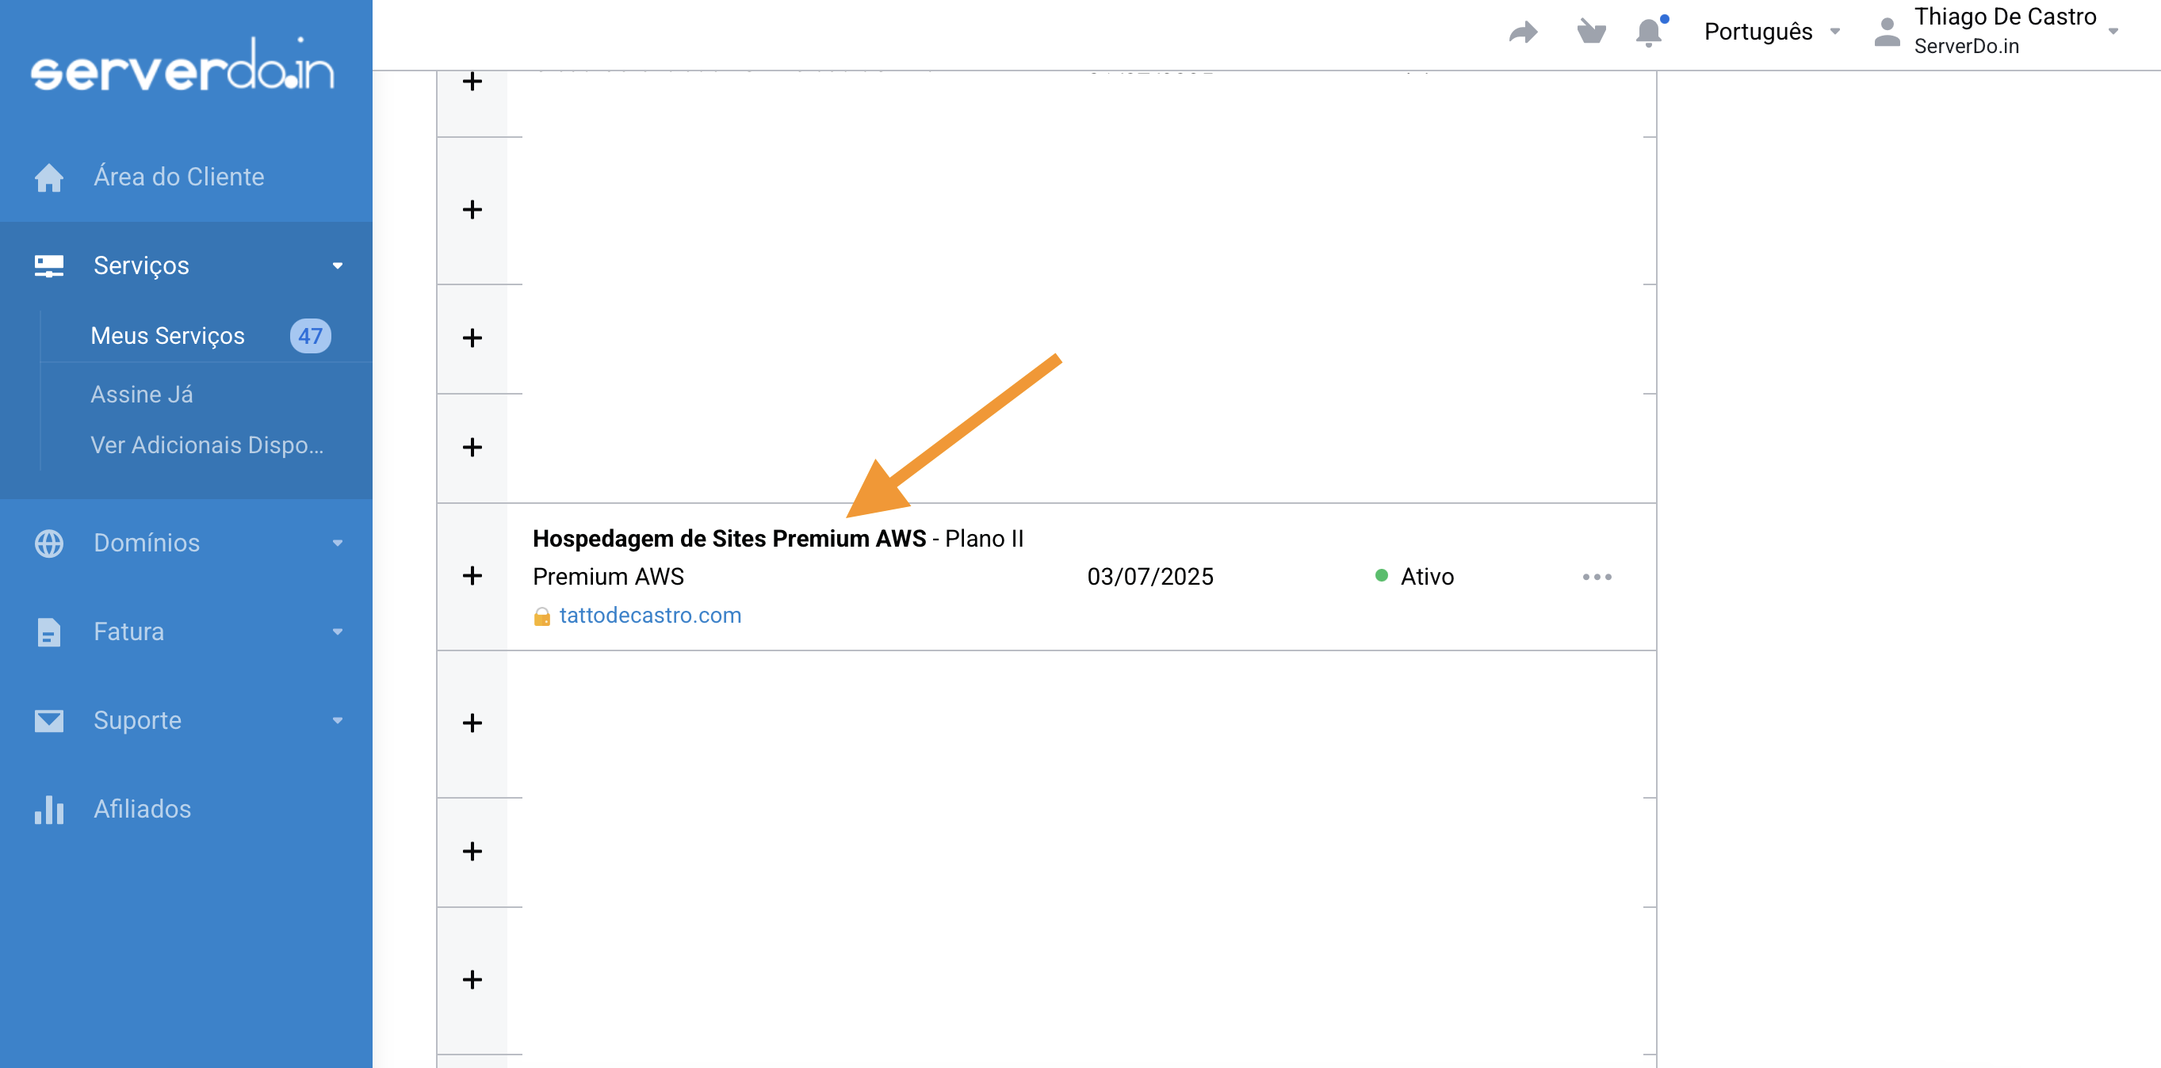The width and height of the screenshot is (2161, 1068).
Task: Open the Meus Serviços submenu item
Action: 168,336
